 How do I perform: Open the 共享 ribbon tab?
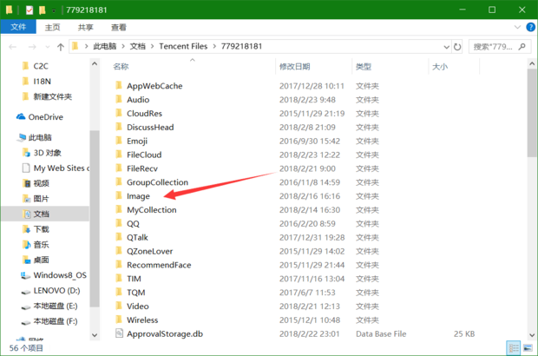(85, 27)
